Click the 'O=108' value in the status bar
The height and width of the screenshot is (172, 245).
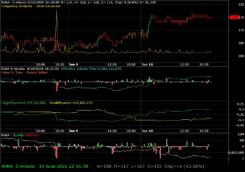pyautogui.click(x=104, y=166)
